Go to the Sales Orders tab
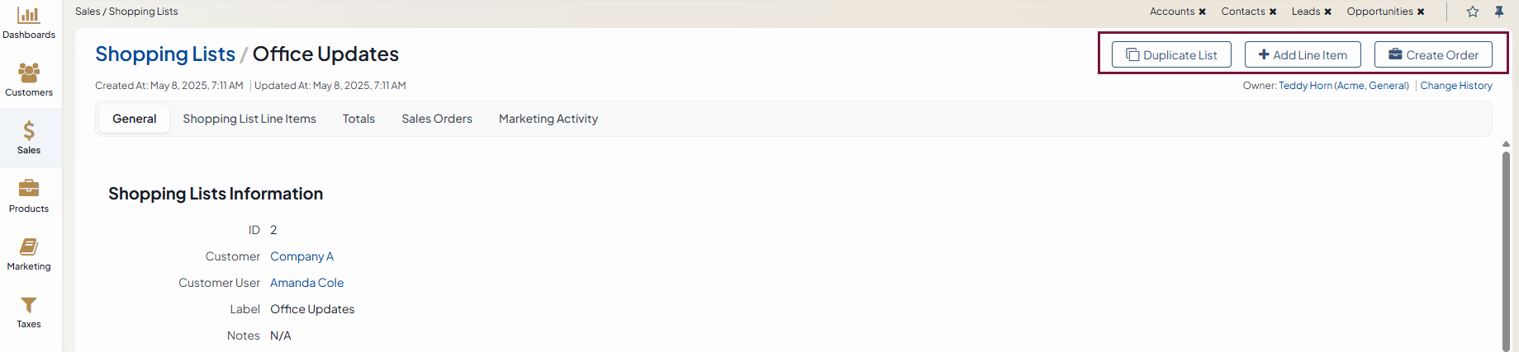The image size is (1519, 352). [x=437, y=119]
